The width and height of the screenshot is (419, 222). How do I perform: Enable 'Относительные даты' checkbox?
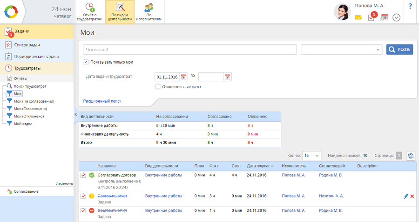click(158, 86)
